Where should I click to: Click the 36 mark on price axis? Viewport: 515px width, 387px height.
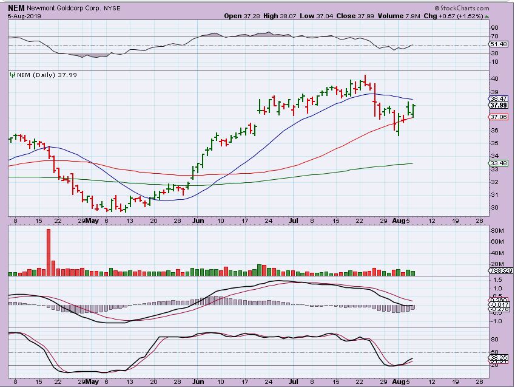point(494,130)
